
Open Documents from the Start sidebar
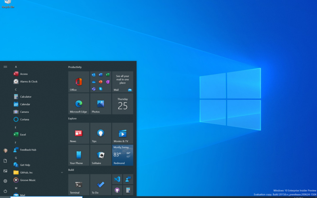click(5, 161)
